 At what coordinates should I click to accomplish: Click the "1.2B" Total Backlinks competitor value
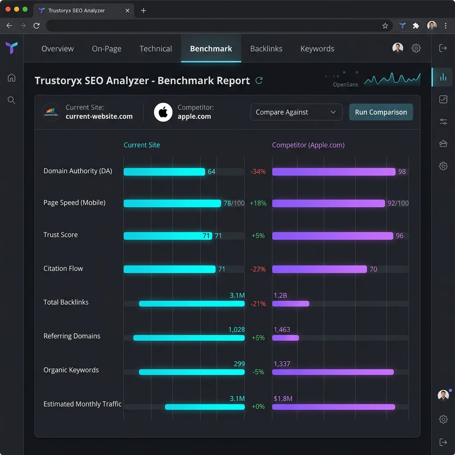coord(280,295)
